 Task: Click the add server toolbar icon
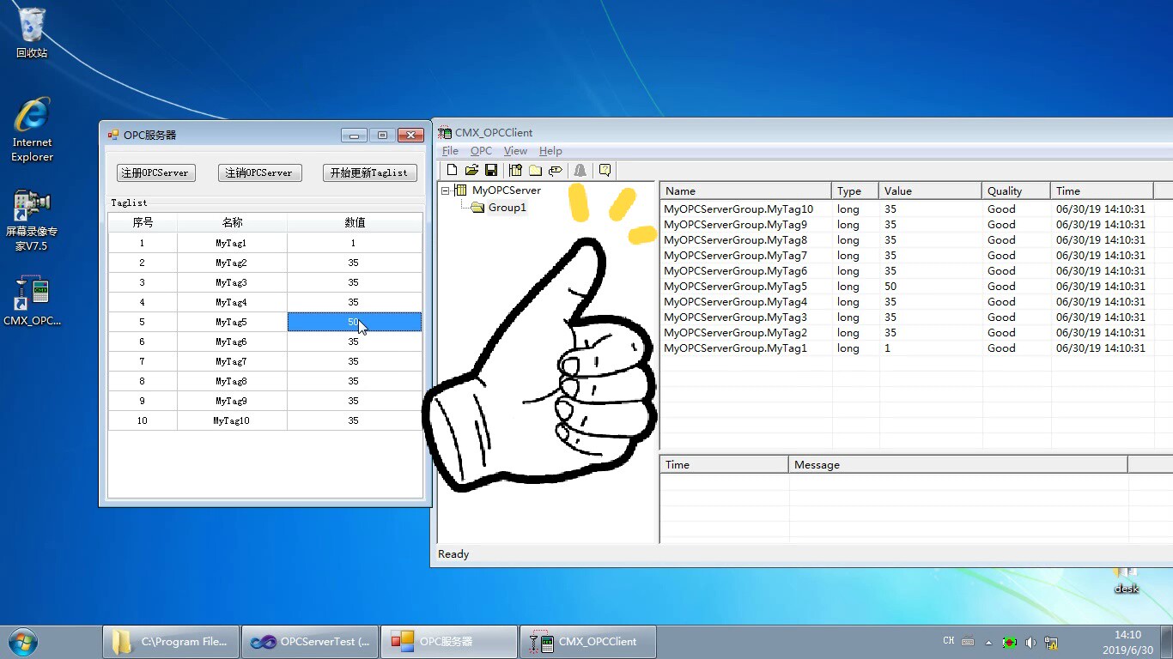point(515,170)
